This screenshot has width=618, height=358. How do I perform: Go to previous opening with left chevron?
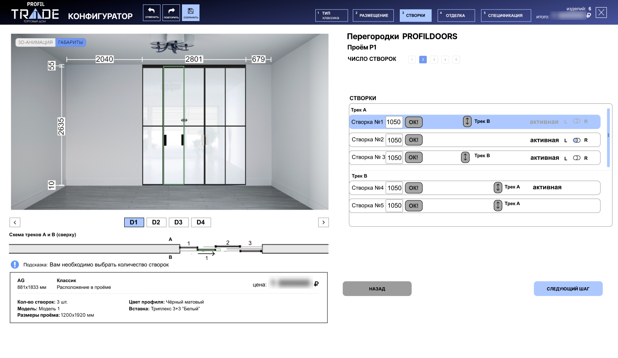click(15, 222)
